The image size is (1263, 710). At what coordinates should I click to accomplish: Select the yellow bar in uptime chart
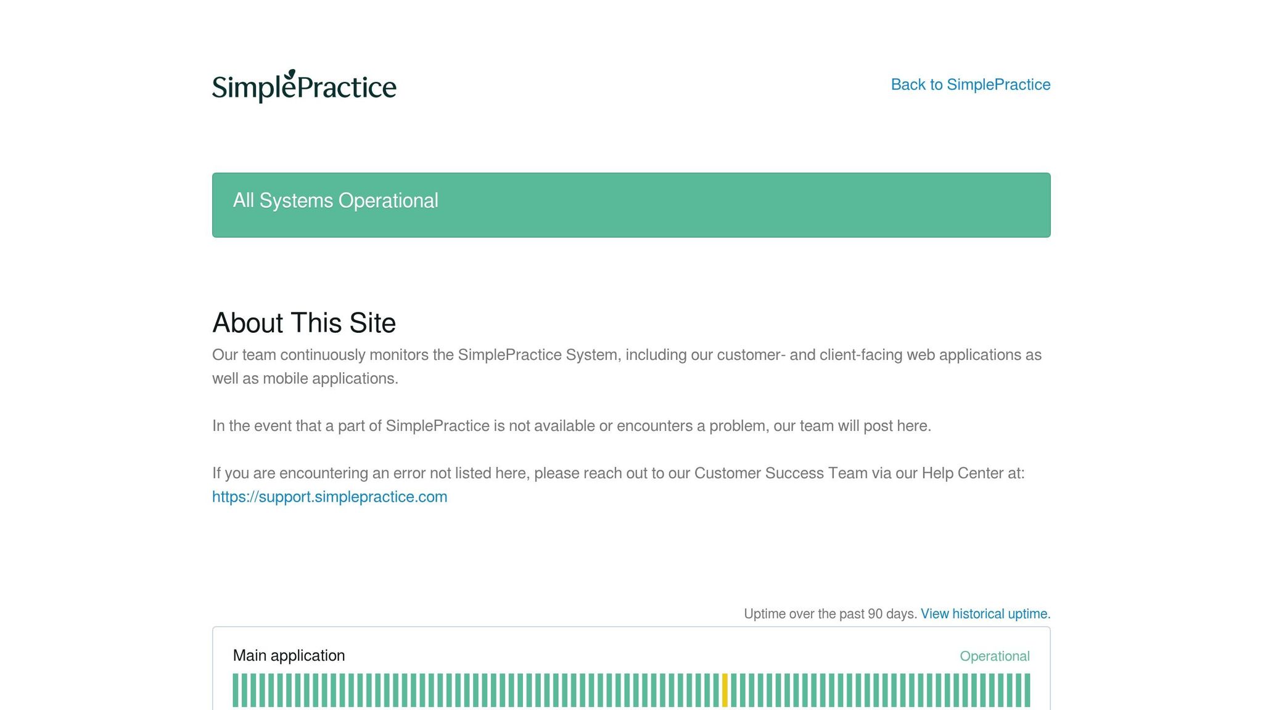coord(725,690)
